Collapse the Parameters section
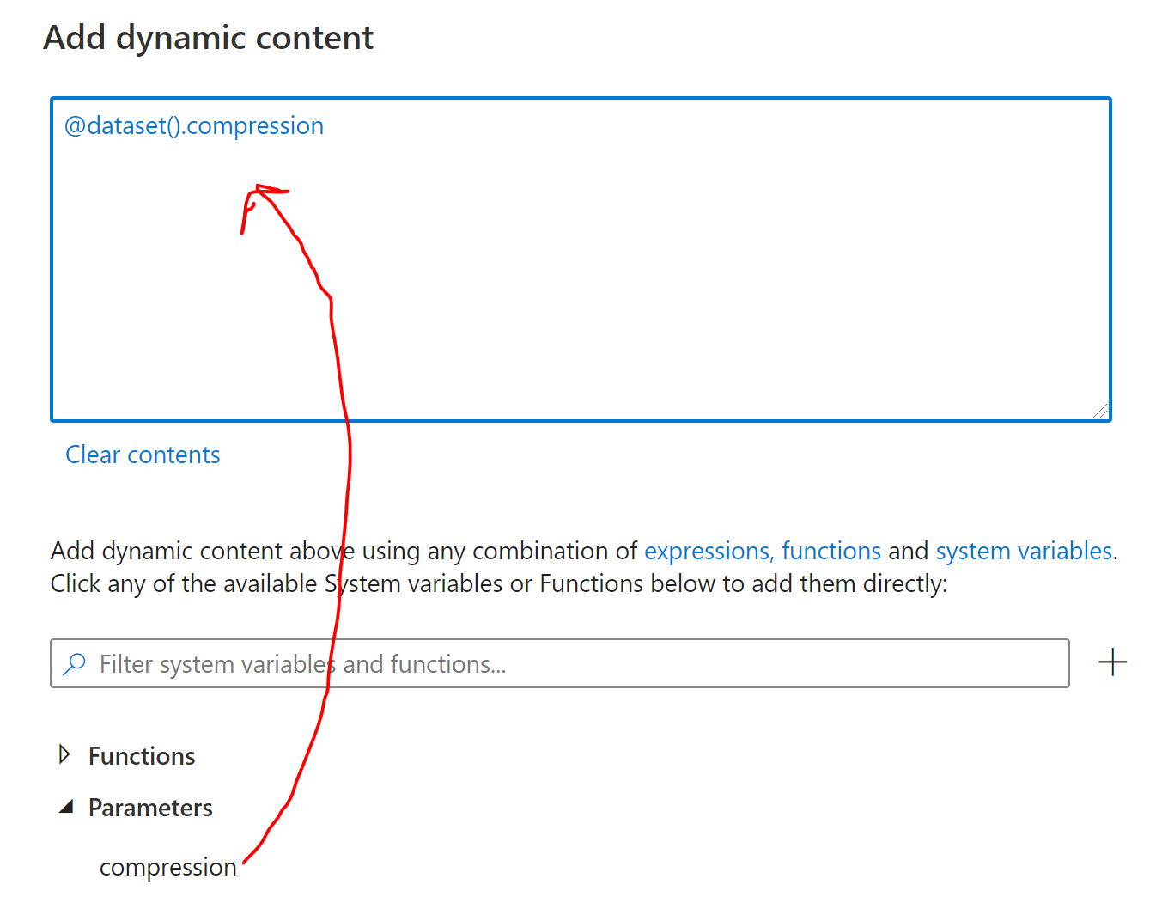The image size is (1174, 897). (66, 807)
